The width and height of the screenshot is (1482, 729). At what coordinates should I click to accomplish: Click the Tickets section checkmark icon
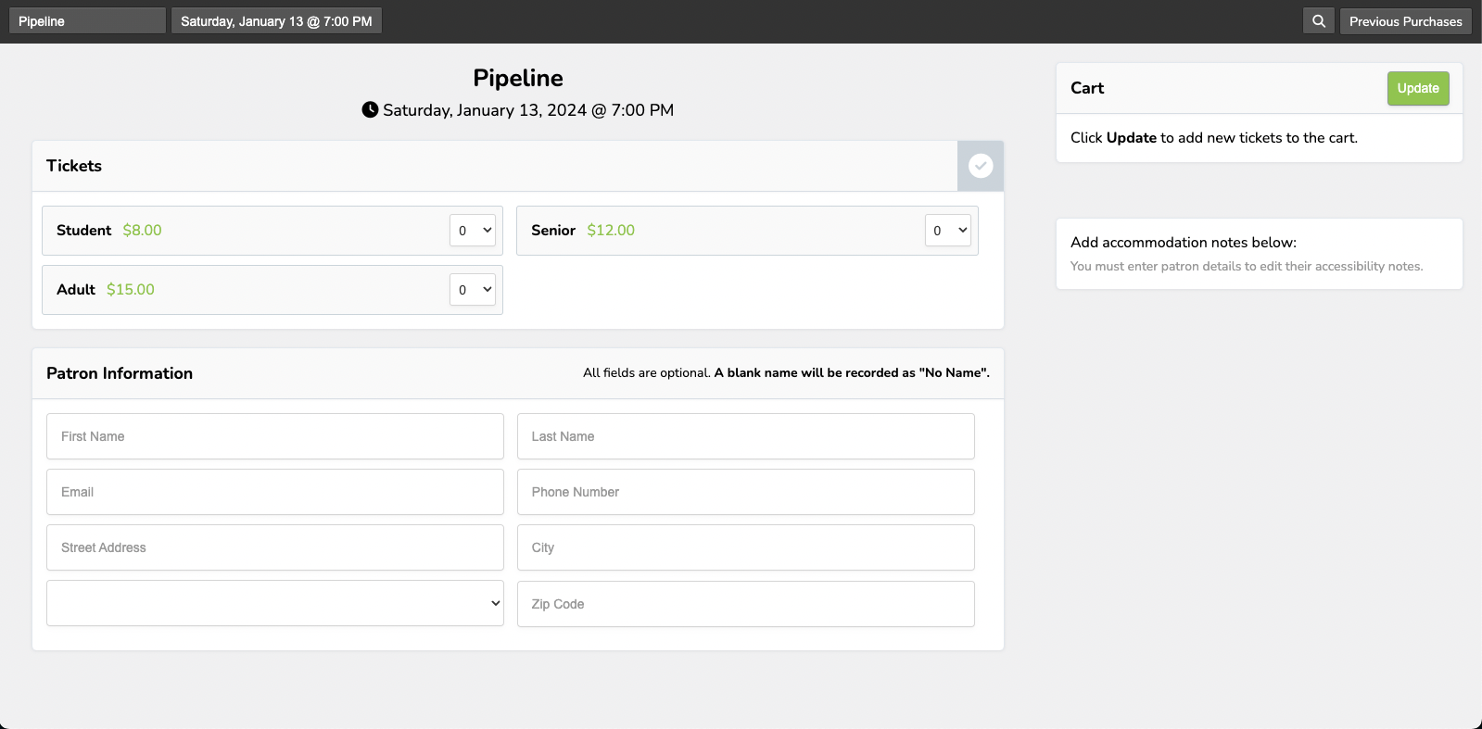980,166
